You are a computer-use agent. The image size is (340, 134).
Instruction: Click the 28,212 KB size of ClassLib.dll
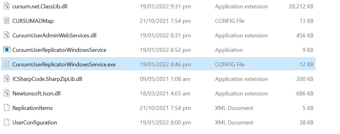point(301,6)
